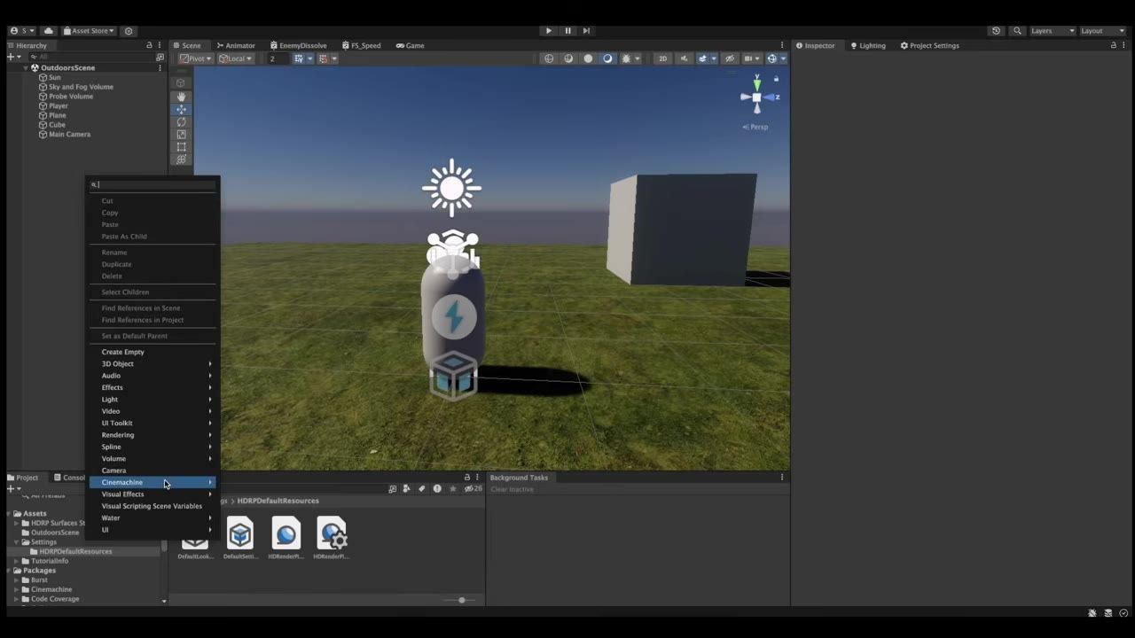
Task: Select the Rect transform tool
Action: (181, 147)
